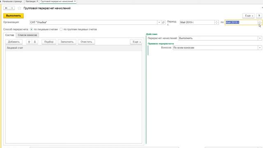Select the 'по группам лицевых счетов' radio button
Image resolution: width=263 pixels, height=148 pixels.
click(x=61, y=29)
